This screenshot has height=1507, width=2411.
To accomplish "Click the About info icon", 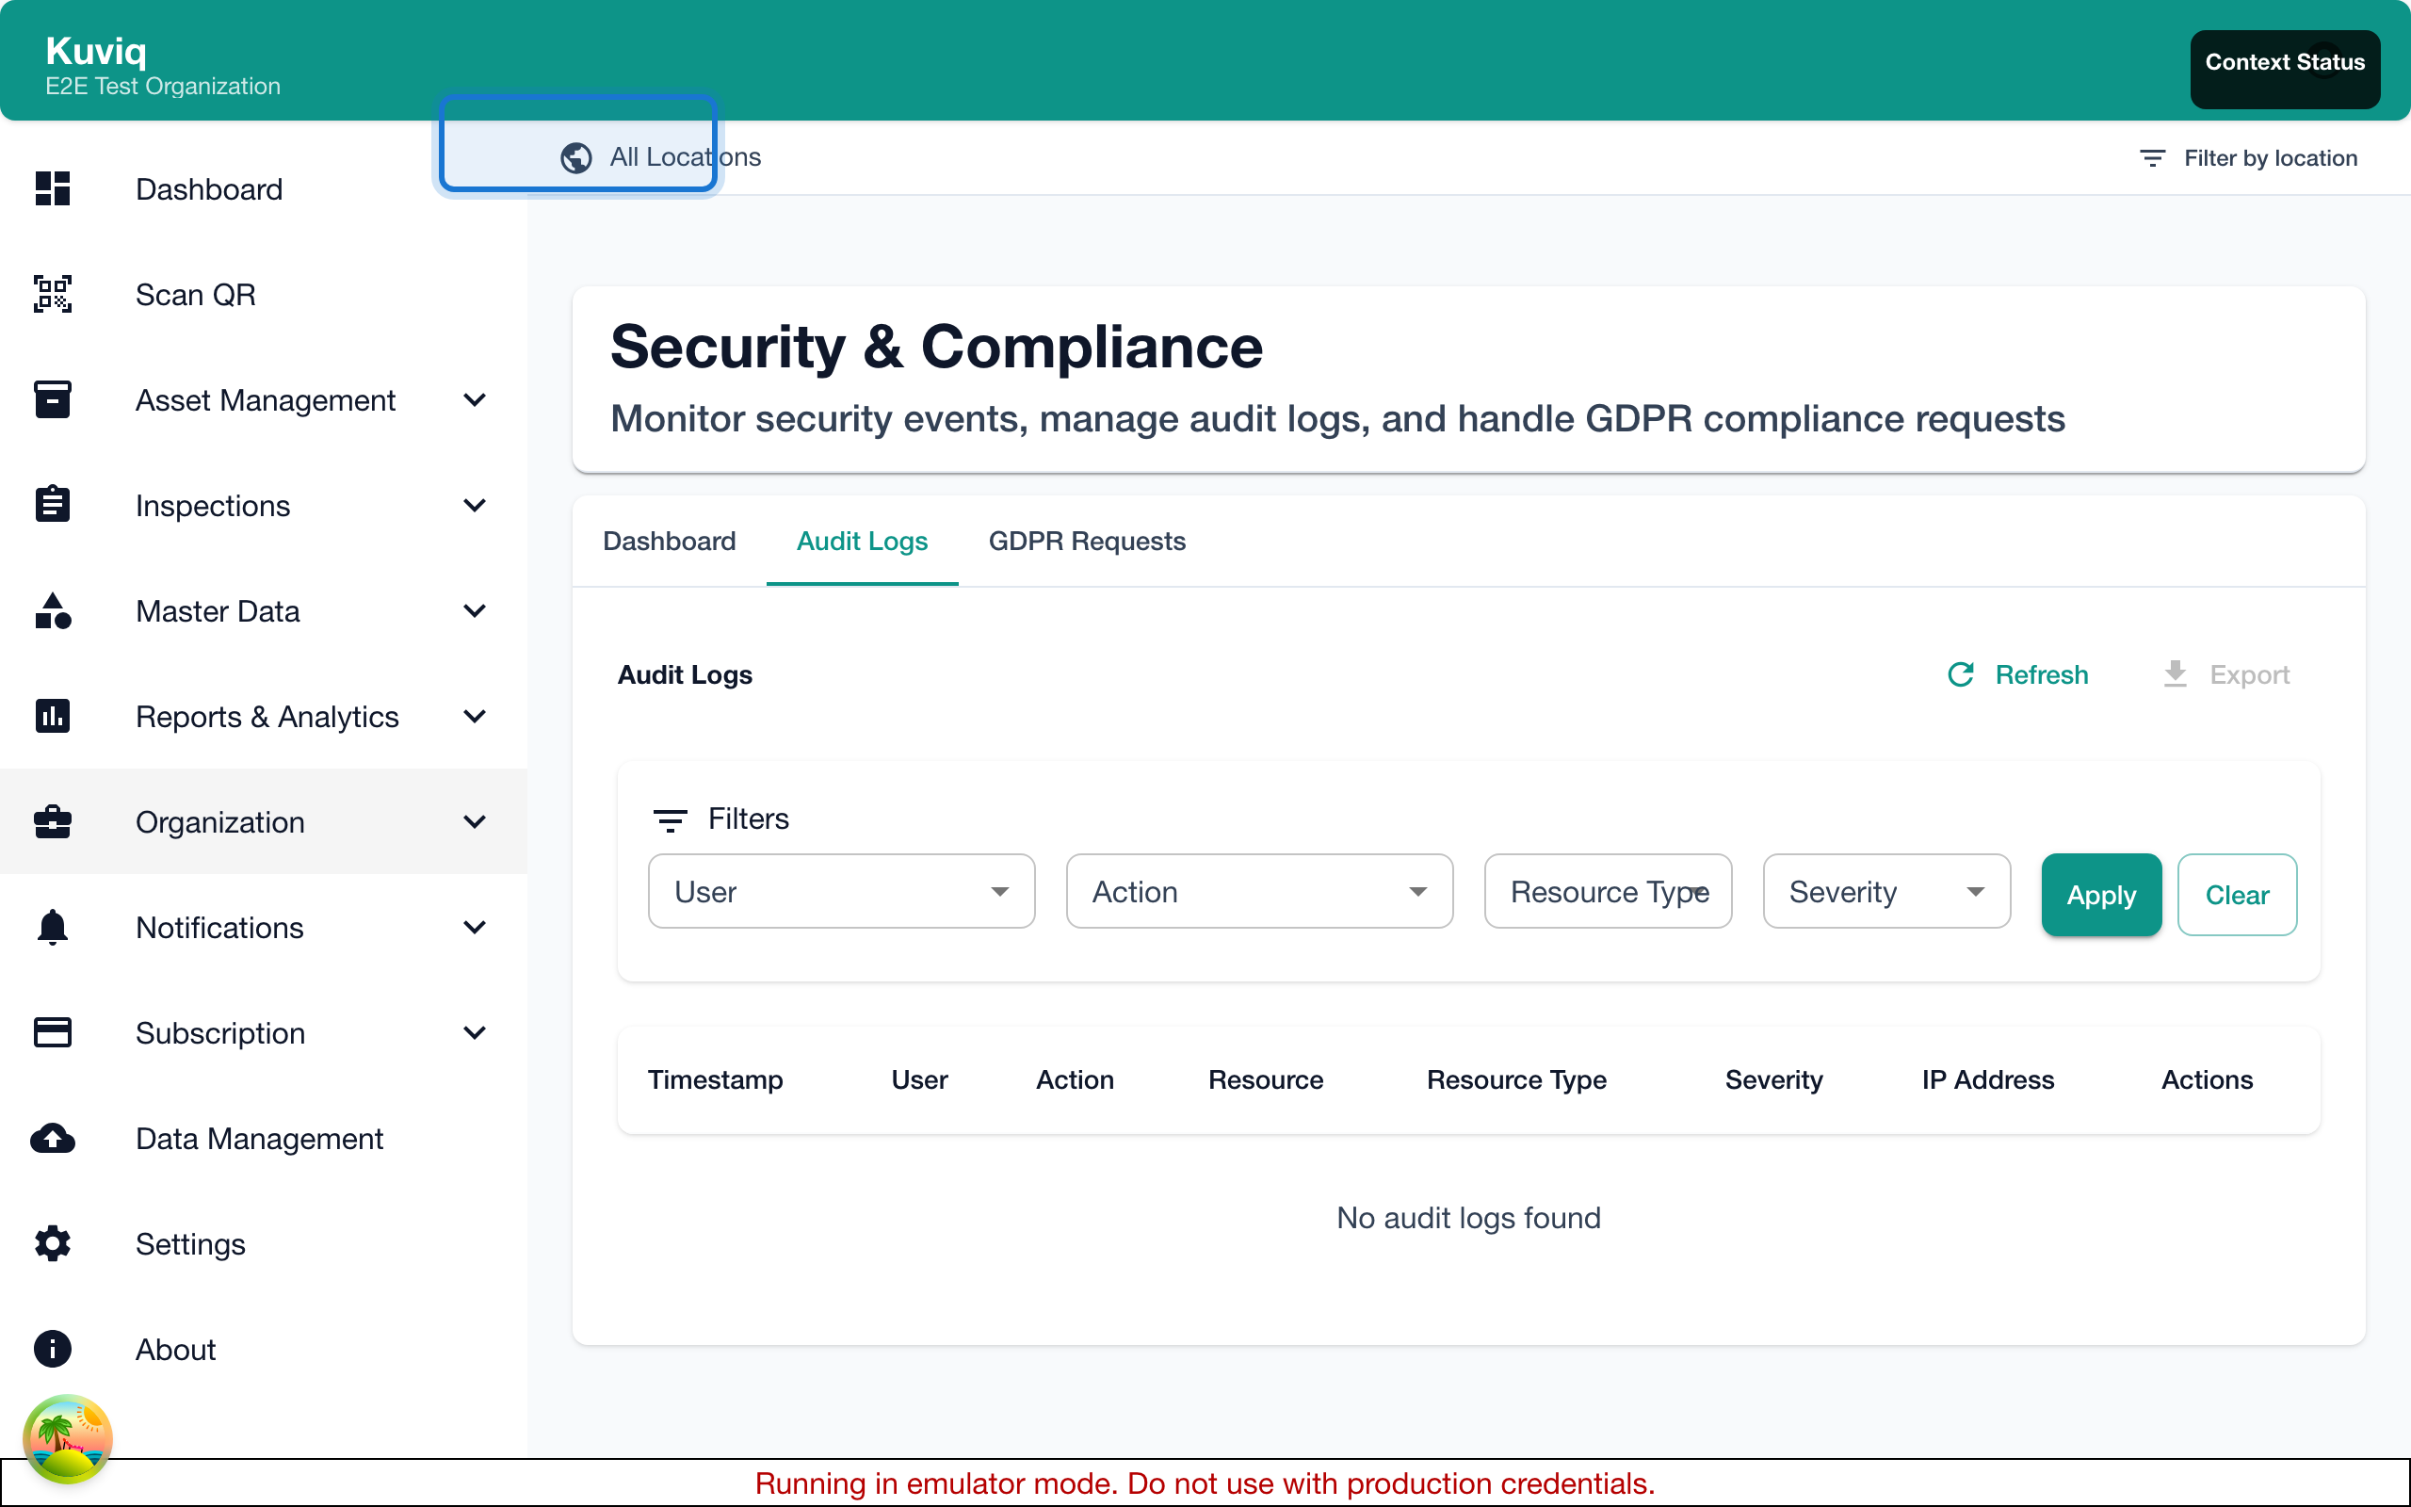I will (x=53, y=1349).
